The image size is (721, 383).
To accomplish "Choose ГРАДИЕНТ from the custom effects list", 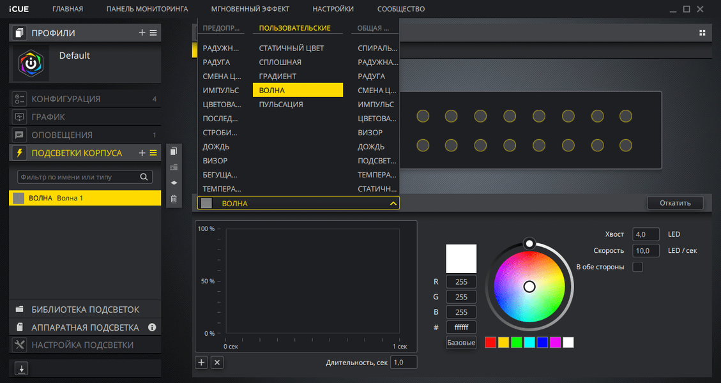I will (x=277, y=77).
